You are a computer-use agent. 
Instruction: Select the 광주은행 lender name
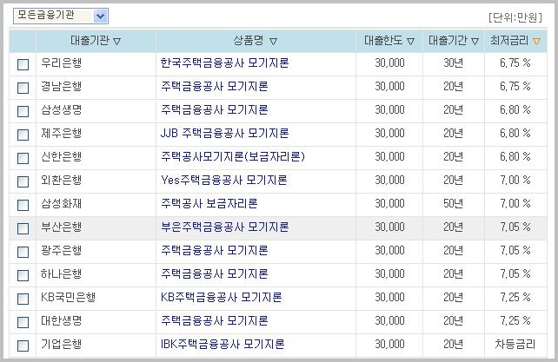click(x=61, y=251)
